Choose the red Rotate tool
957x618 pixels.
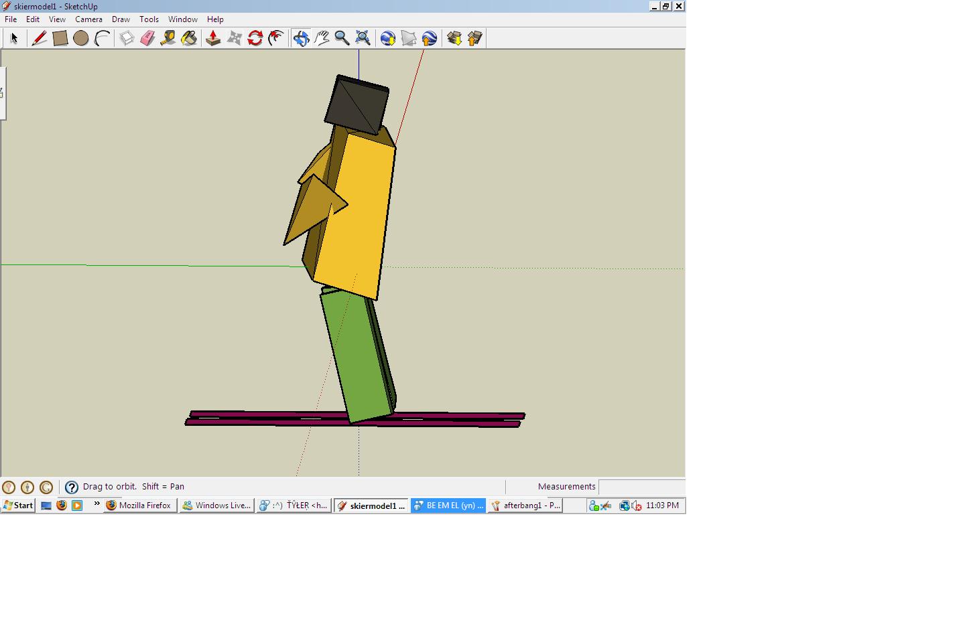pos(255,38)
